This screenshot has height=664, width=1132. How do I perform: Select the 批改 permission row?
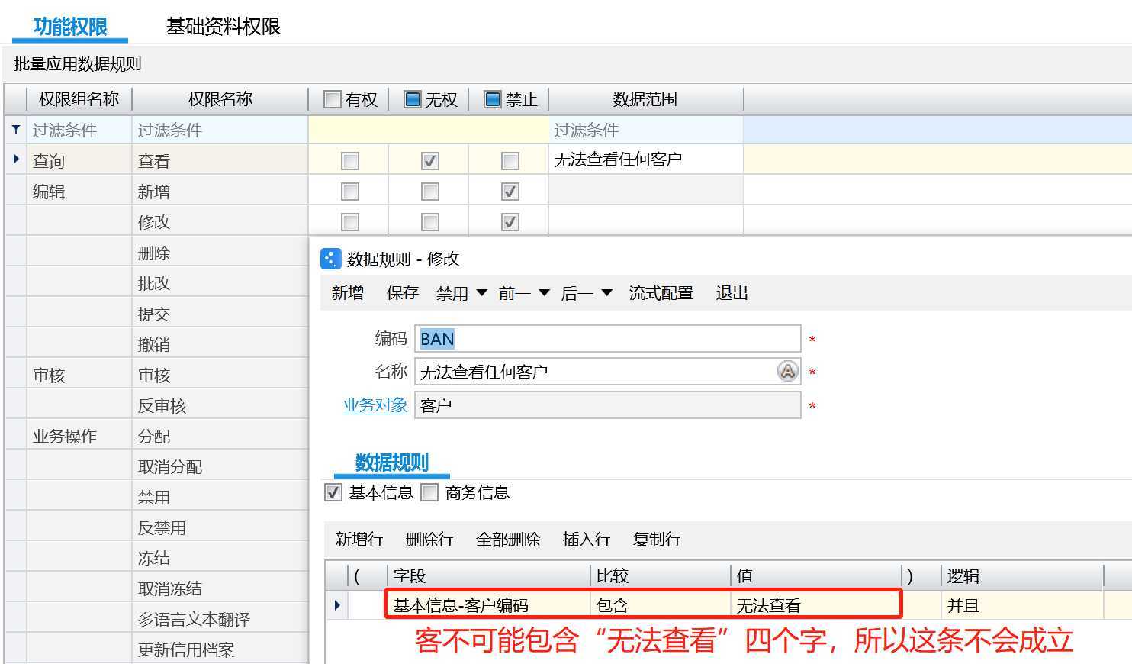220,283
